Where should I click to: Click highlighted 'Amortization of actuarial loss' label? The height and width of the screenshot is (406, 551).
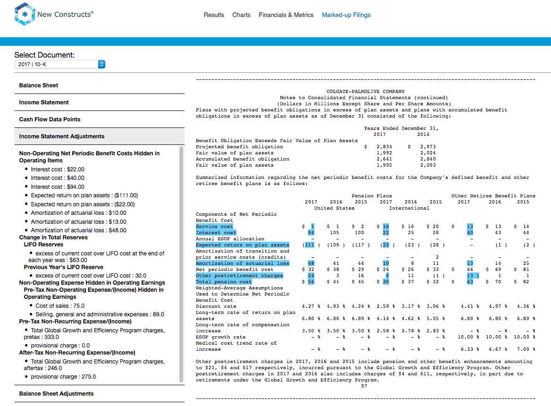coord(243,263)
